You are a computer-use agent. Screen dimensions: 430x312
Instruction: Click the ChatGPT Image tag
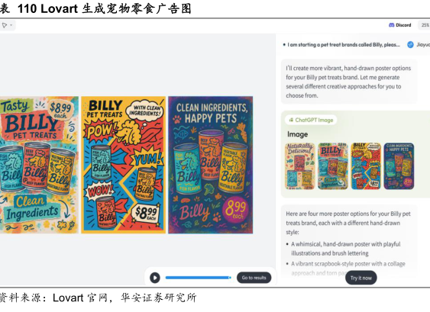(x=311, y=120)
